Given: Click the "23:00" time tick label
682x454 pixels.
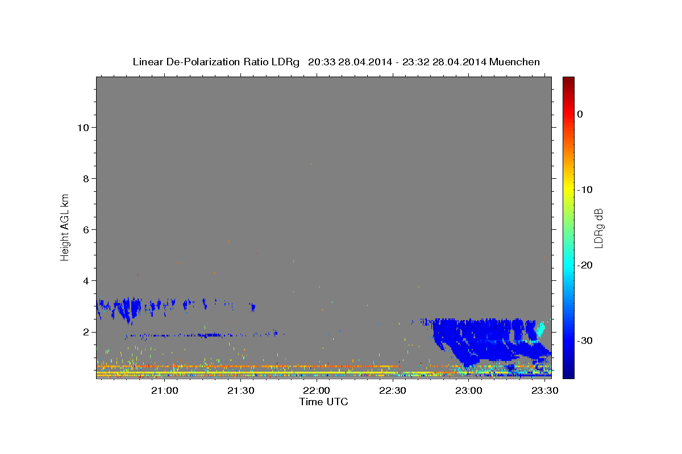Looking at the screenshot, I should pos(469,391).
